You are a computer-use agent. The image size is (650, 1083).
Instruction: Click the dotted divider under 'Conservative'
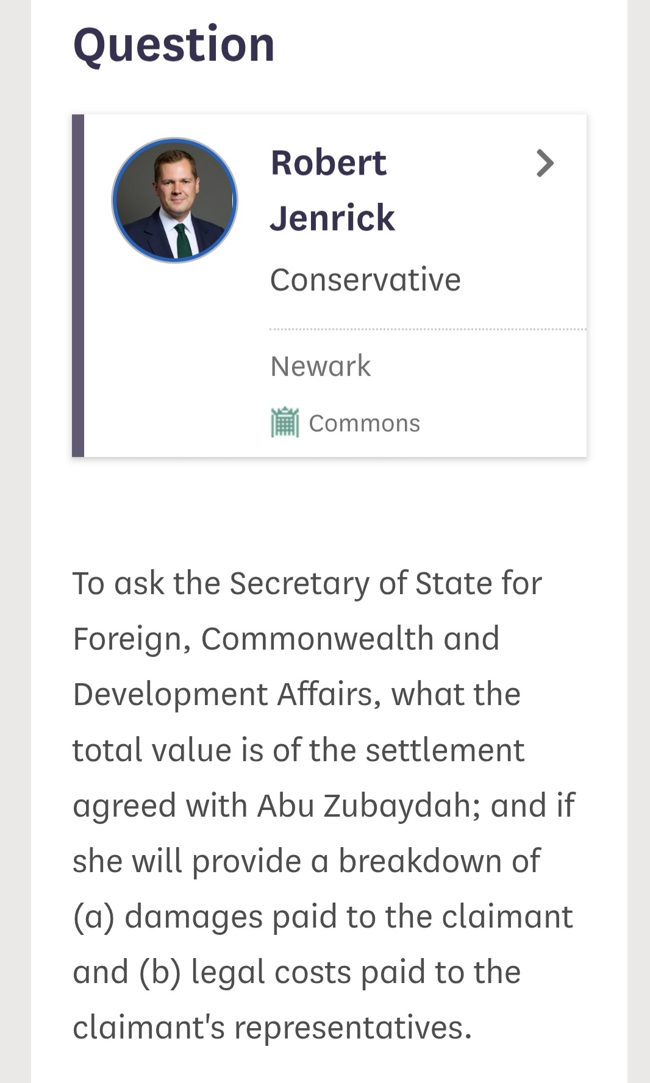[x=427, y=329]
